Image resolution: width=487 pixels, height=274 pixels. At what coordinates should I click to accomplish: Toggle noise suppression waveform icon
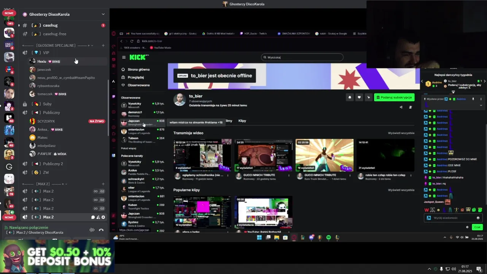click(92, 230)
